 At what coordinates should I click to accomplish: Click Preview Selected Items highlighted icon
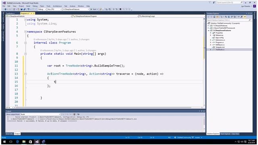[245, 17]
